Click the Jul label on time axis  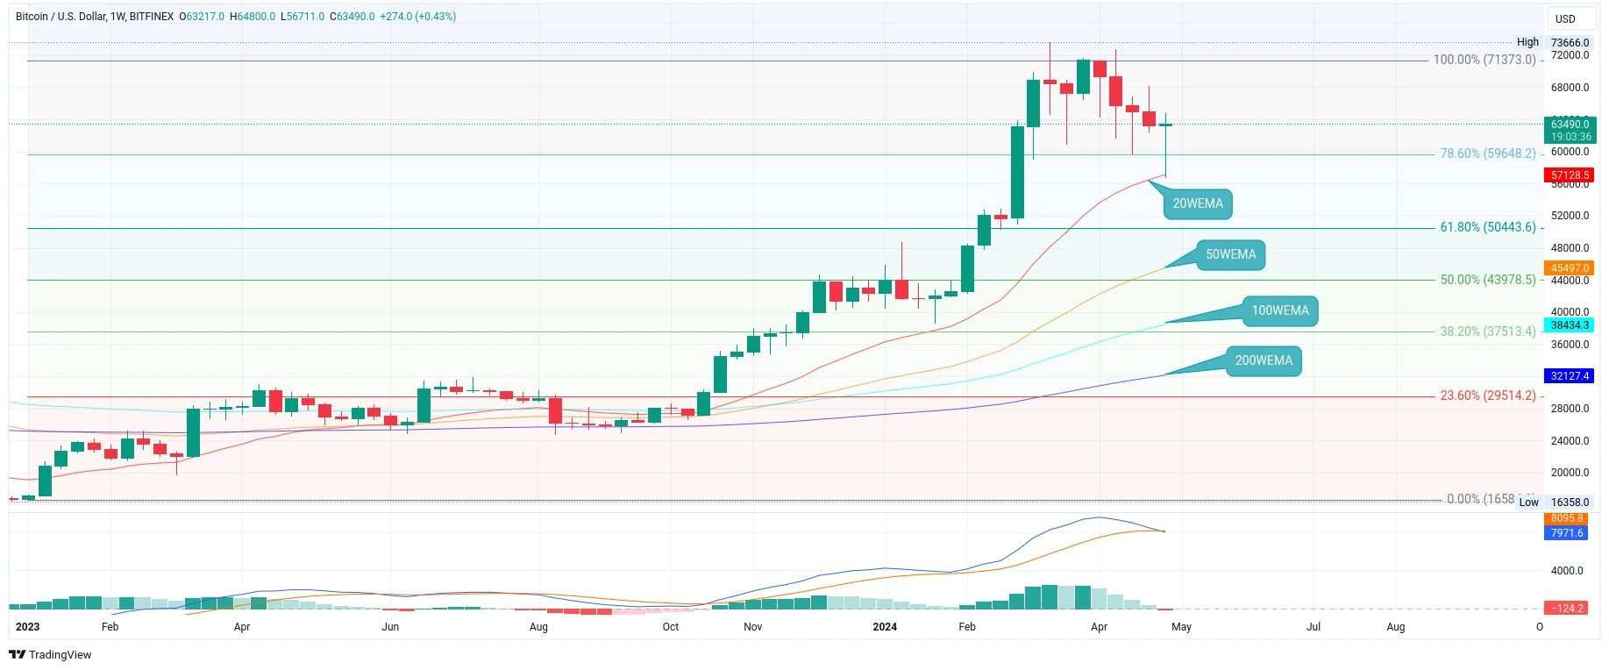click(1314, 627)
